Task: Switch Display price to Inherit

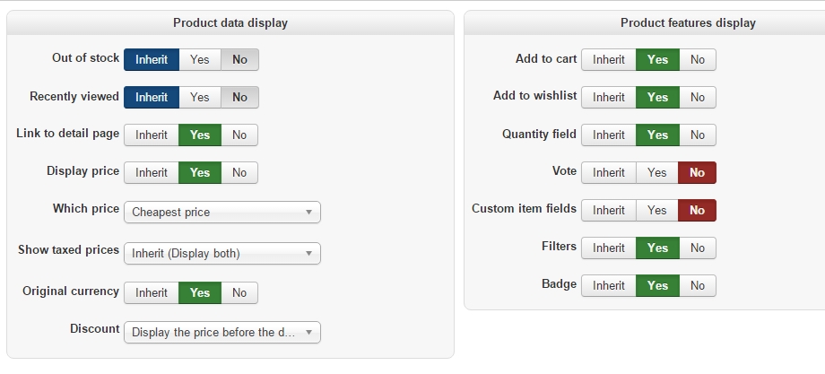Action: pos(152,172)
